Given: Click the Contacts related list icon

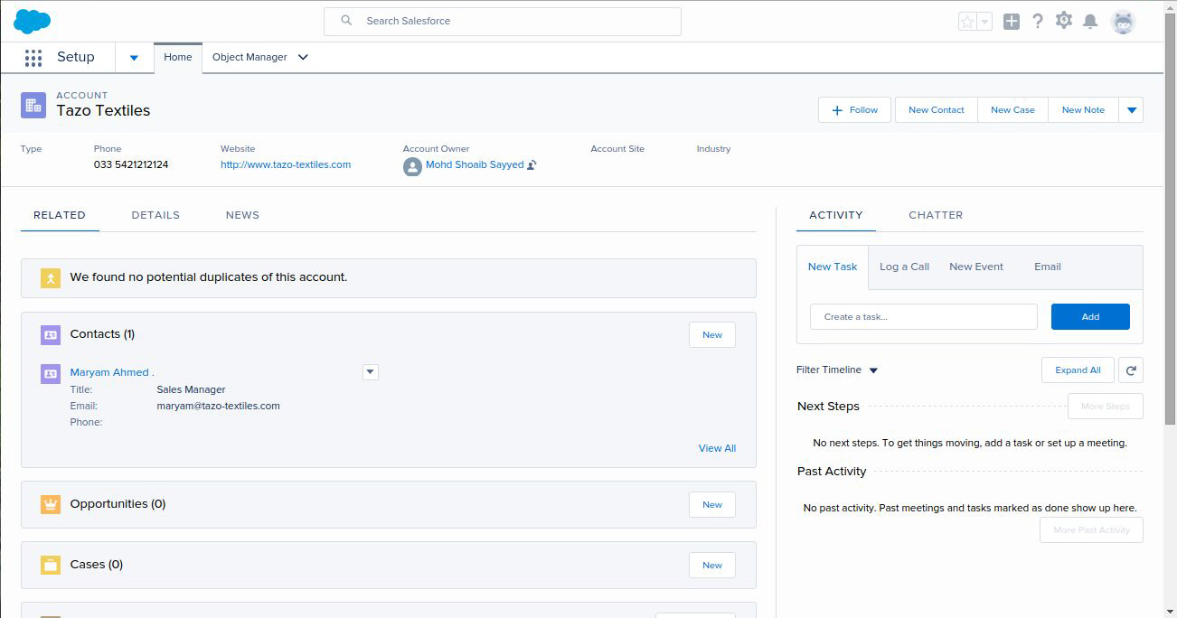Looking at the screenshot, I should pos(51,335).
